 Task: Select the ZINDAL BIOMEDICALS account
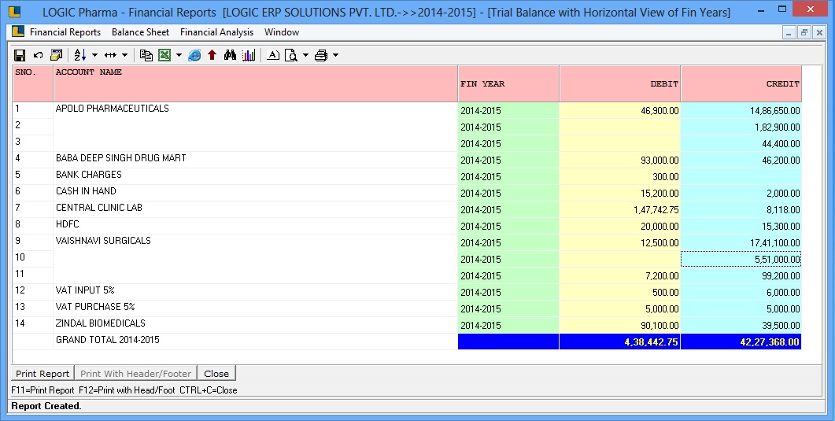[101, 323]
